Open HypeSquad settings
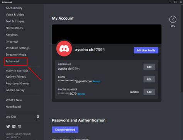Screen dimensions: 183x140 (13, 107)
